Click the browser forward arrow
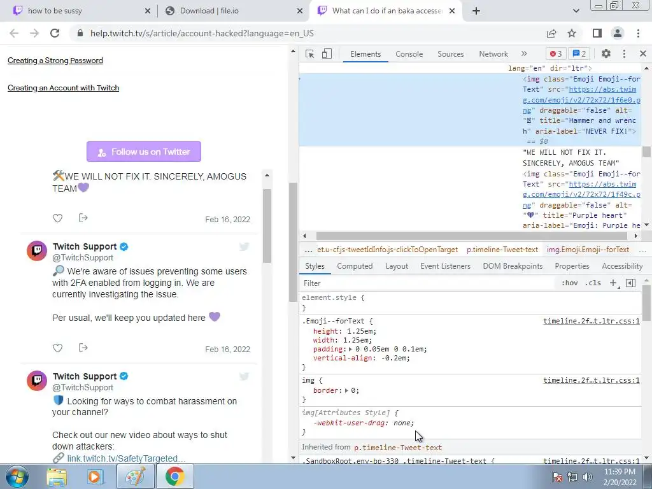The height and width of the screenshot is (489, 652). (x=34, y=33)
